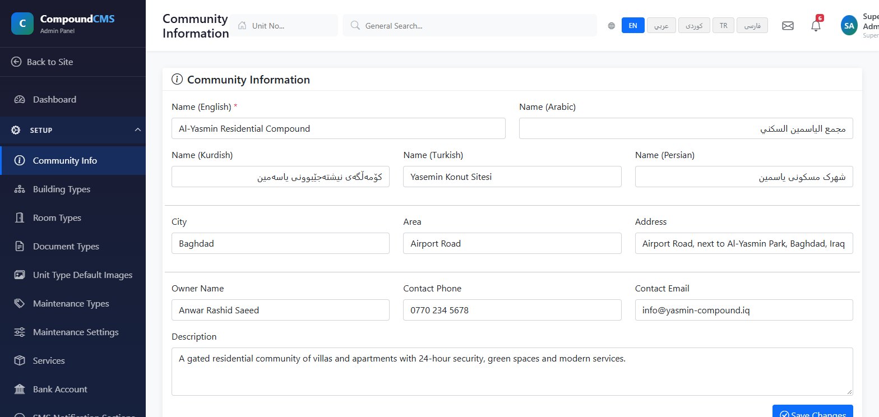
Task: Focus the Unit No search box
Action: [x=284, y=26]
